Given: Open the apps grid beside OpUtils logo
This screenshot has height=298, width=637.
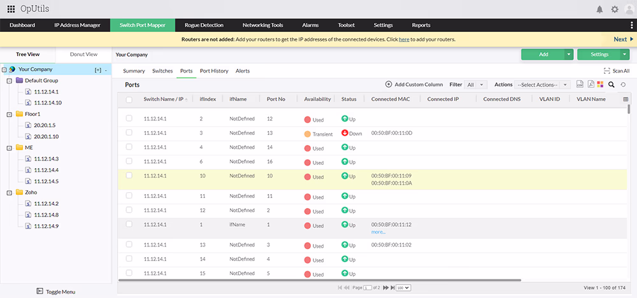Looking at the screenshot, I should pos(11,10).
